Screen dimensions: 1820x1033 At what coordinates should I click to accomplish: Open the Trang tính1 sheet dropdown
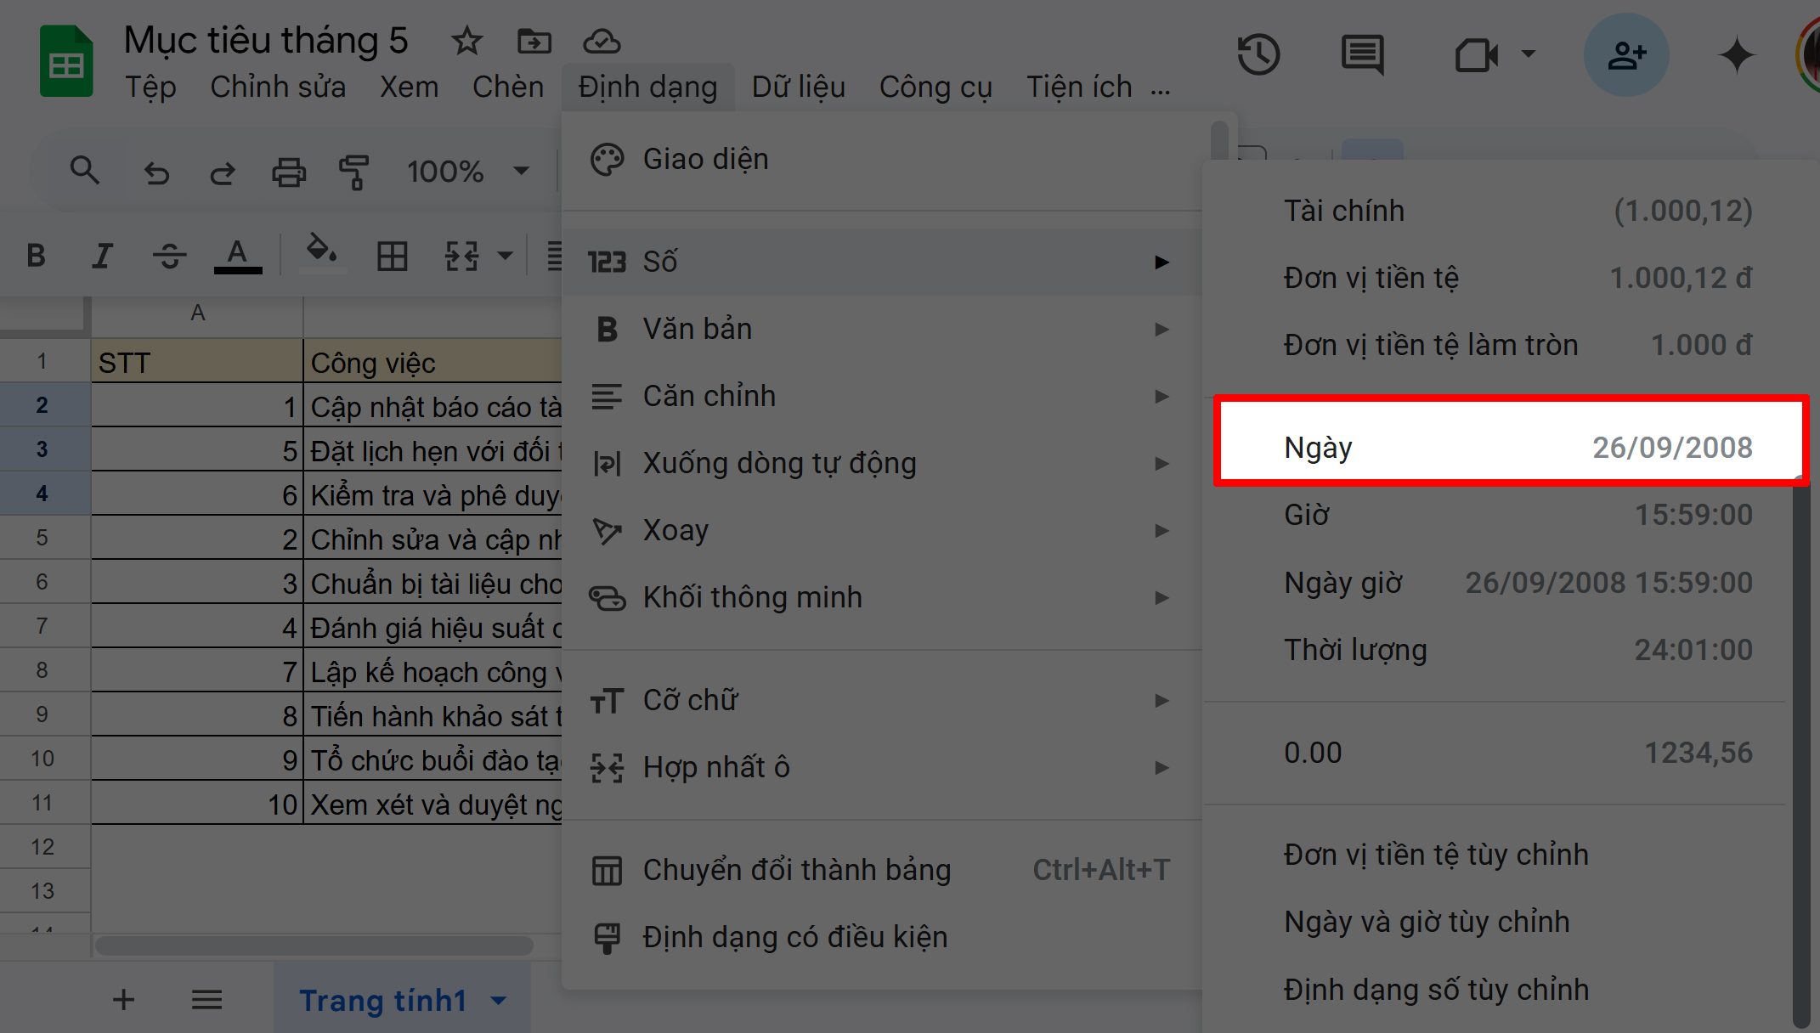[x=498, y=1001]
